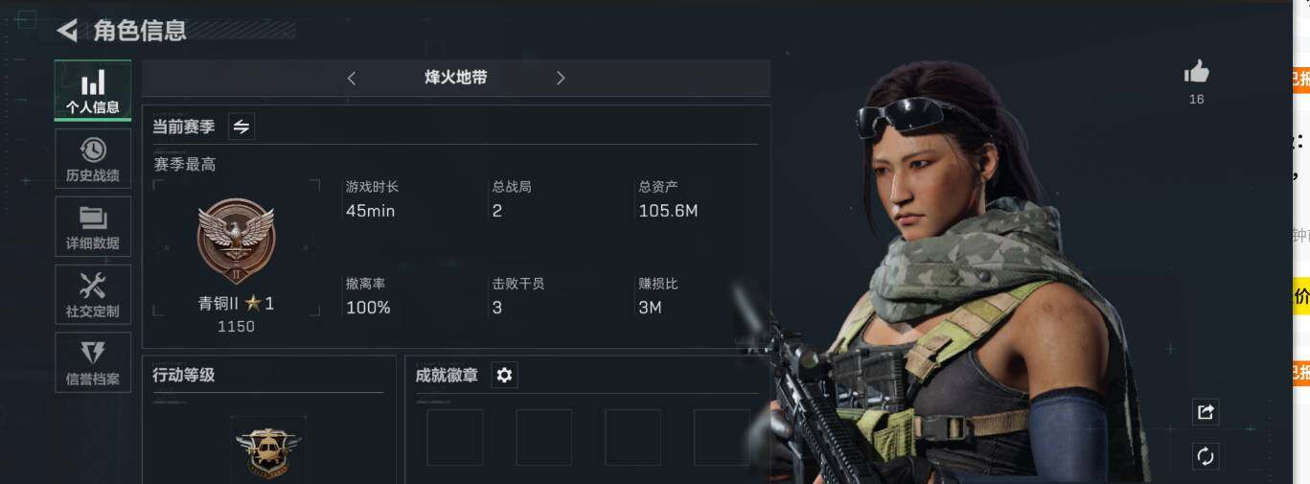Select the third empty achievement badge slot

[x=632, y=438]
